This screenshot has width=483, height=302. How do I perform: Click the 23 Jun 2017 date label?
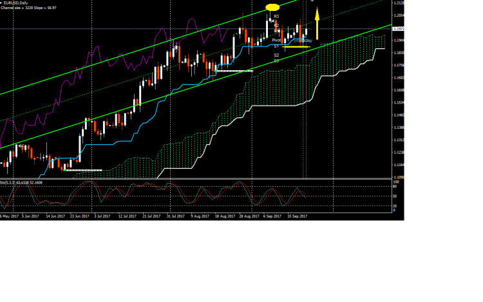(79, 216)
